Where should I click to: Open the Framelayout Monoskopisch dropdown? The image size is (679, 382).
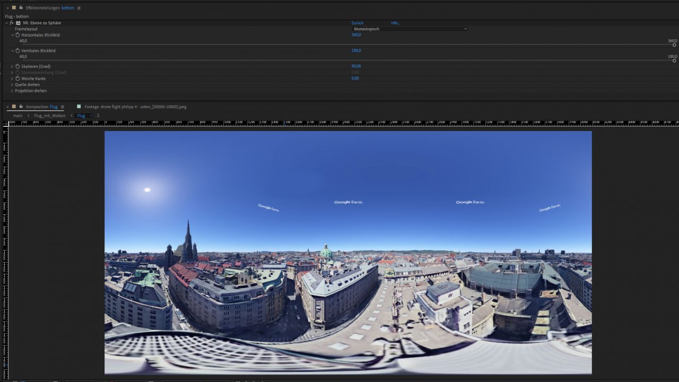(x=410, y=29)
